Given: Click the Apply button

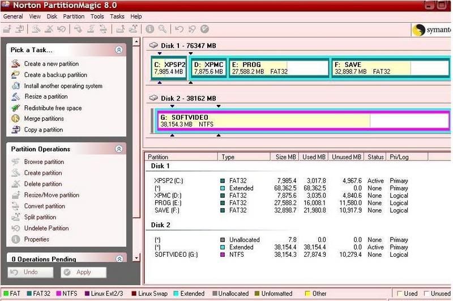Looking at the screenshot, I should [x=83, y=272].
